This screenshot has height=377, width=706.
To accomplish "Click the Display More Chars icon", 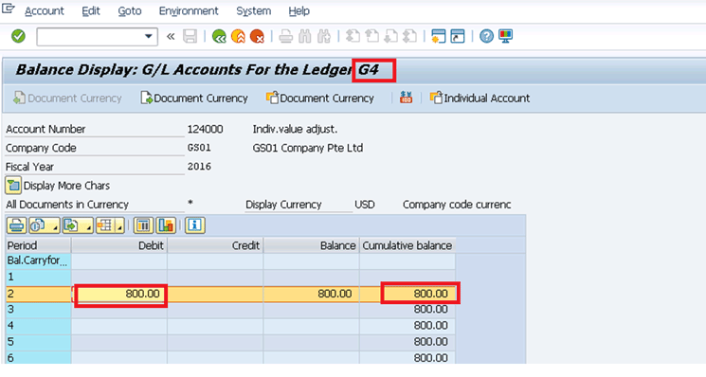I will 13,186.
